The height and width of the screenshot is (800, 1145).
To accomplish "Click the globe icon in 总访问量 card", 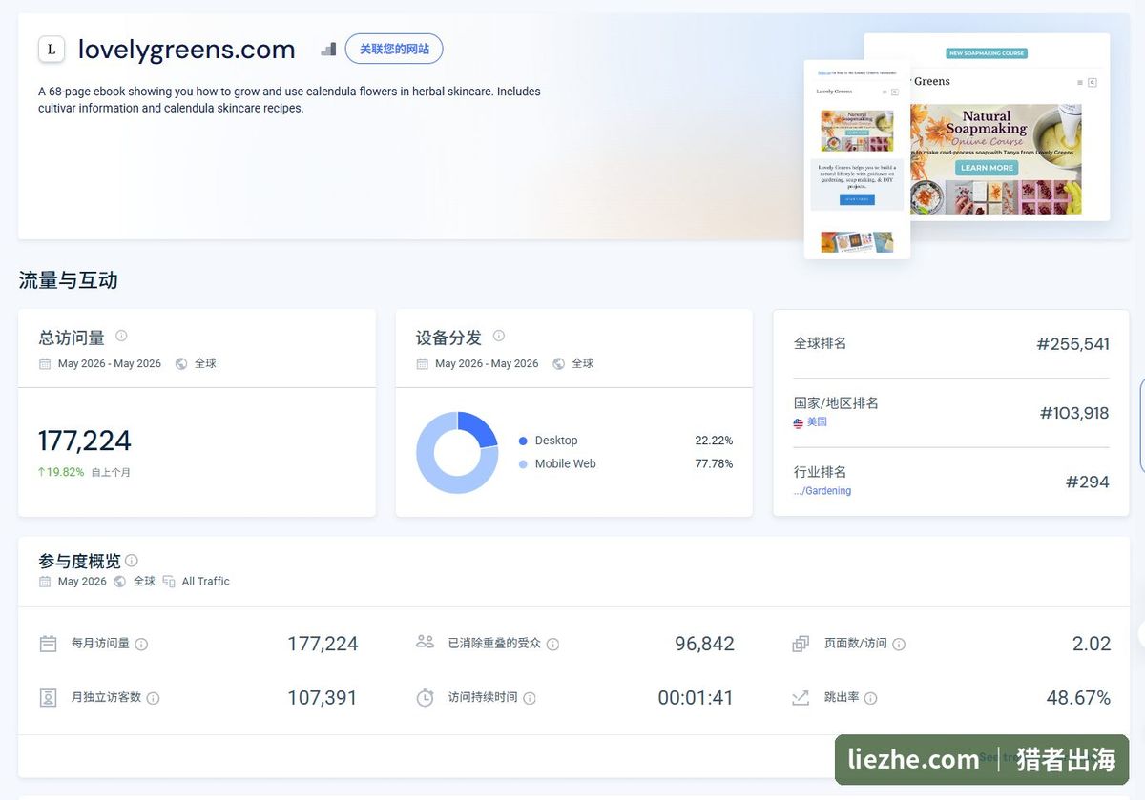I will pos(181,363).
